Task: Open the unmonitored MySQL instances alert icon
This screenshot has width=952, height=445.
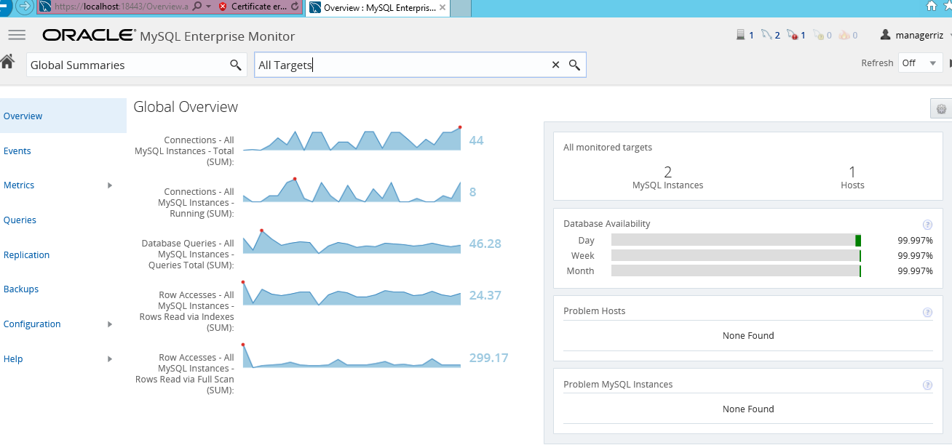Action: pos(793,35)
